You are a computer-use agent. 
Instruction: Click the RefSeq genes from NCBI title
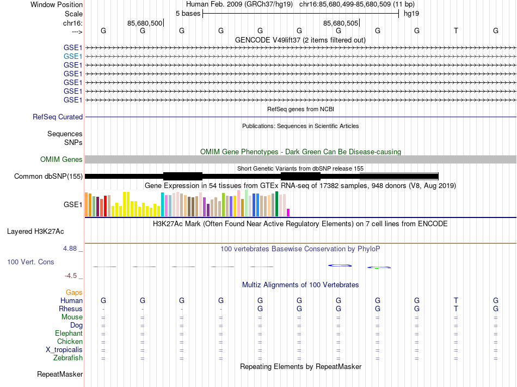301,109
